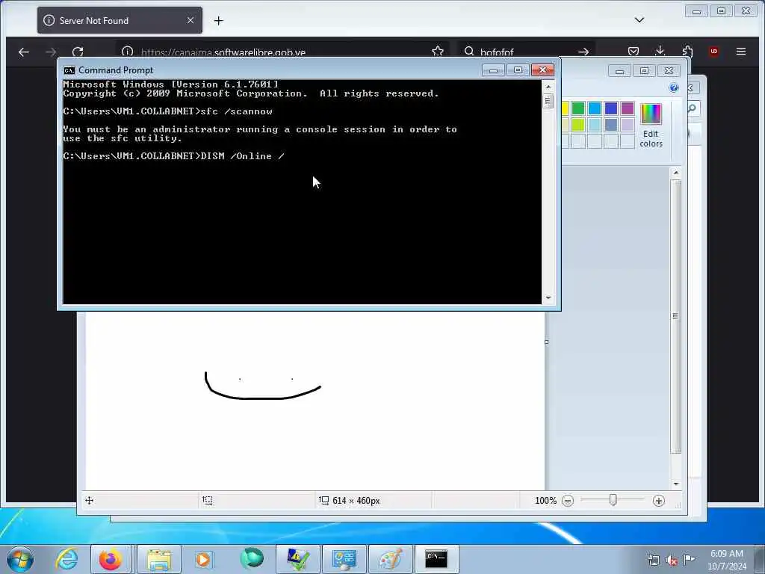Zoom out with Paint's minus button
This screenshot has width=765, height=574.
click(568, 501)
